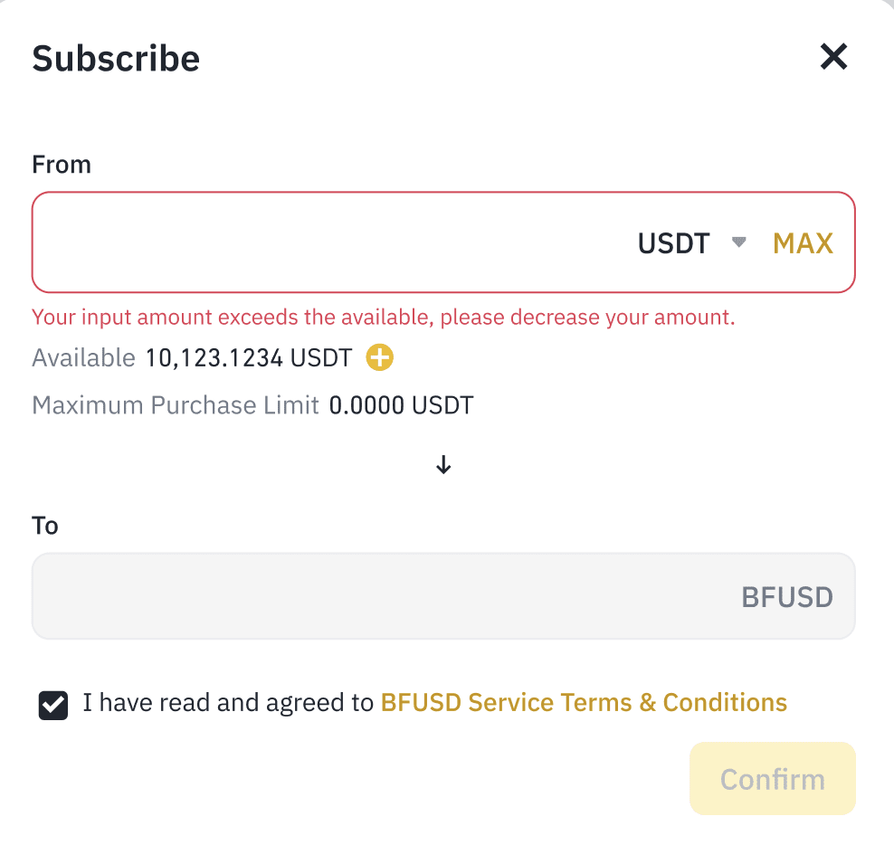Select the USDT currency label in From field

pos(673,243)
